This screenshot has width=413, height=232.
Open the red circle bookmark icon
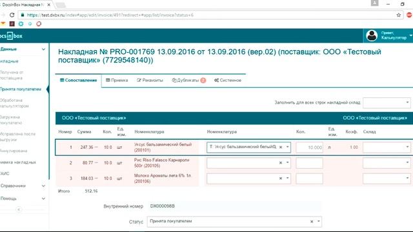coord(39,24)
